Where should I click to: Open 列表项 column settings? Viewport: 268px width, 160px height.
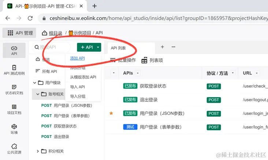click(152, 60)
